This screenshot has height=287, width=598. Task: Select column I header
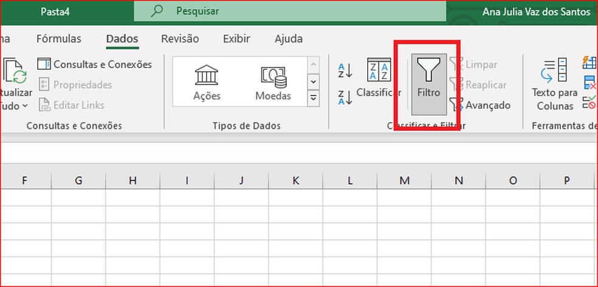tap(187, 181)
